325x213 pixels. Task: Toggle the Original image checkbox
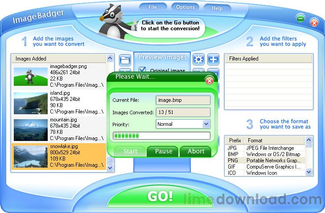142,69
